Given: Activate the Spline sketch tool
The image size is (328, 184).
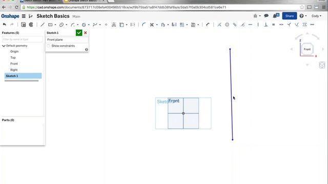Looking at the screenshot, I should (x=95, y=25).
